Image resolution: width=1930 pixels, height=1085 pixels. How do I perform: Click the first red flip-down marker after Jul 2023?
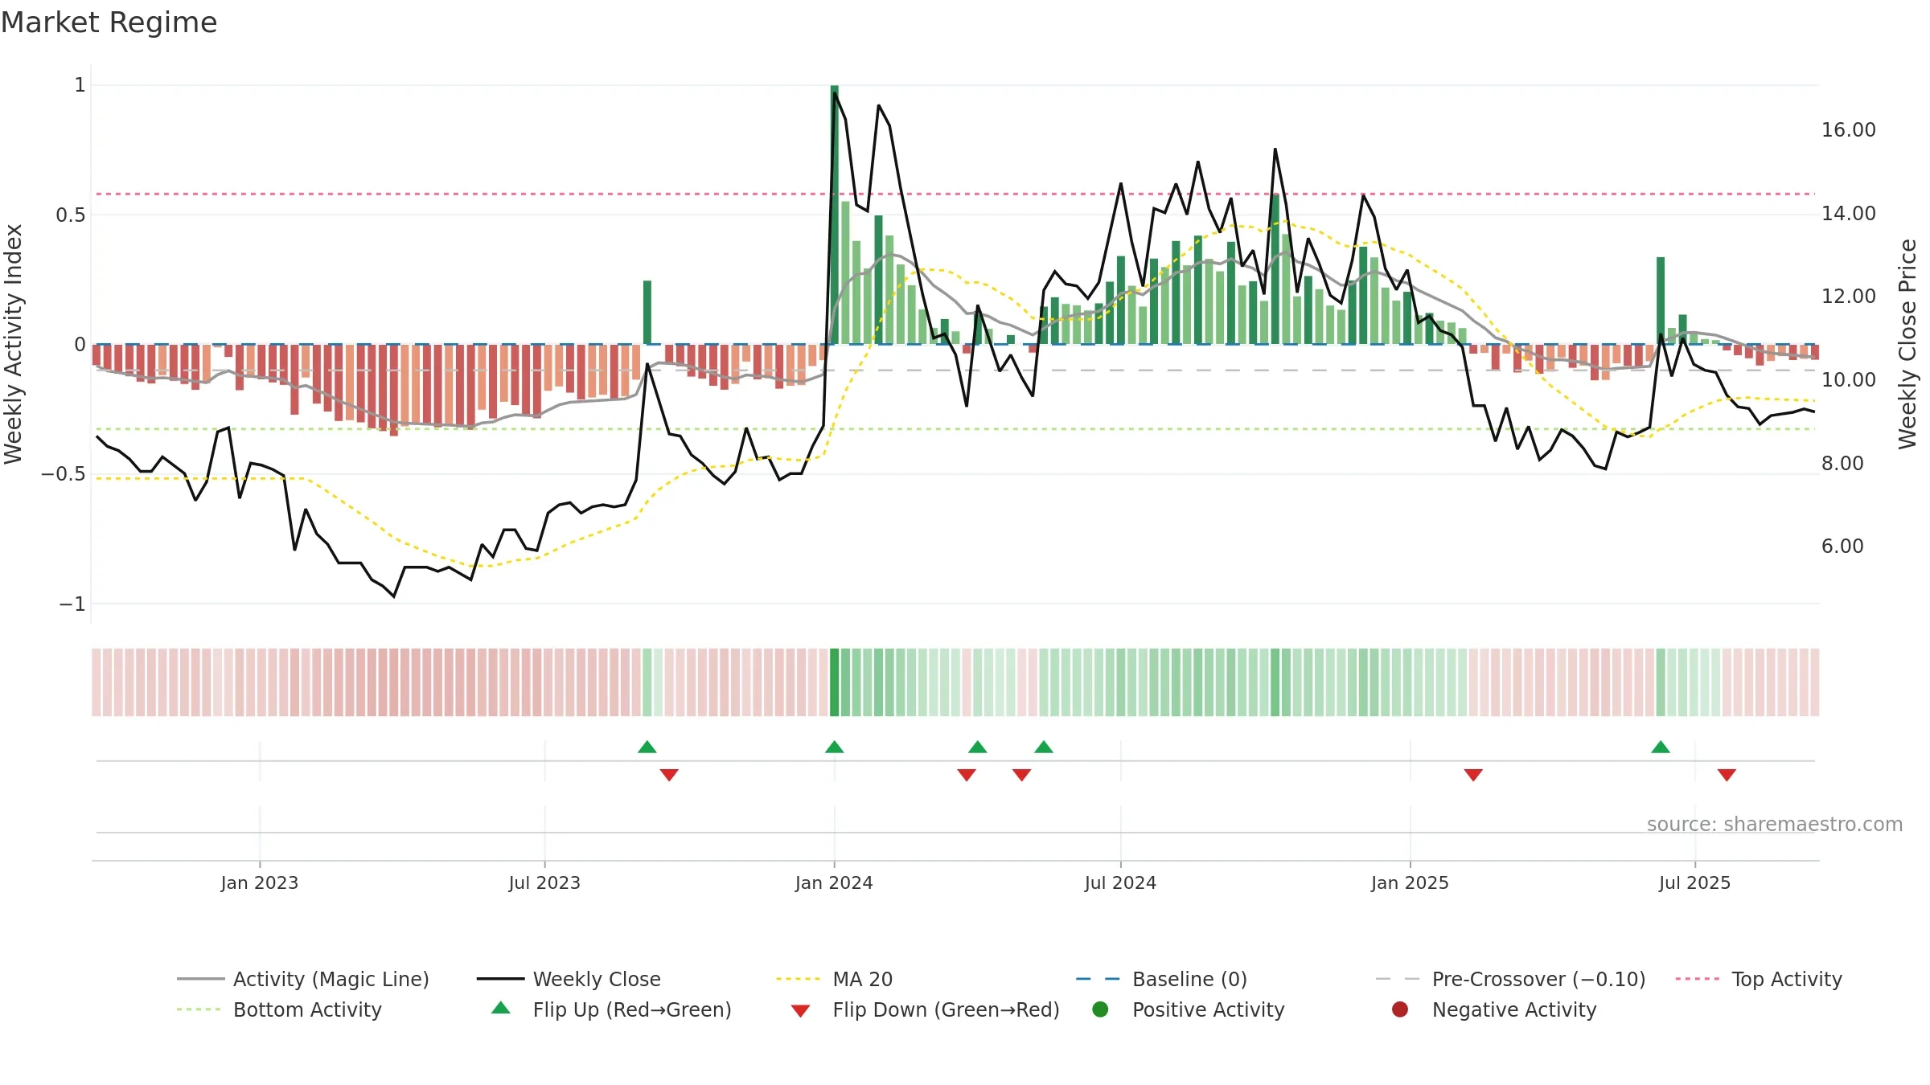669,775
